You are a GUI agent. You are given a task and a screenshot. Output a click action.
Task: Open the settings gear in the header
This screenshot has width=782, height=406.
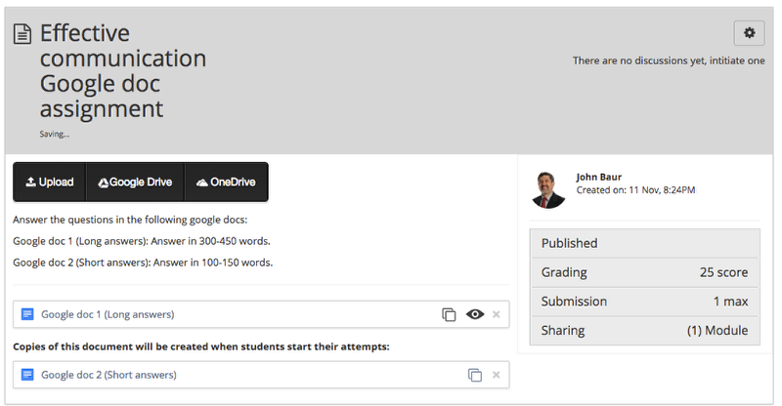click(x=749, y=33)
